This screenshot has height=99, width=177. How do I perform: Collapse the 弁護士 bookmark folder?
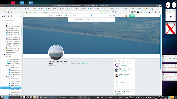click(5, 57)
